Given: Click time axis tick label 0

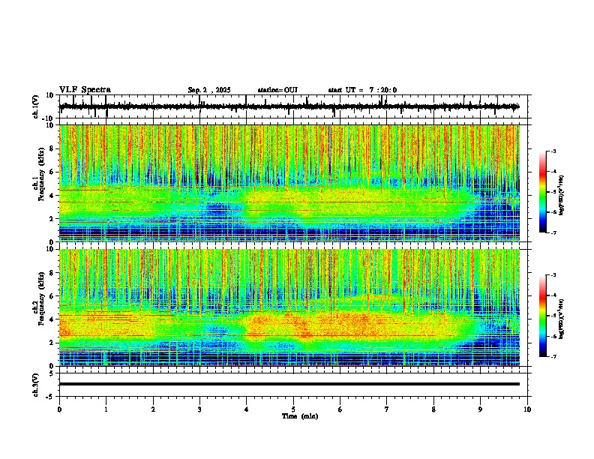Looking at the screenshot, I should 59,409.
